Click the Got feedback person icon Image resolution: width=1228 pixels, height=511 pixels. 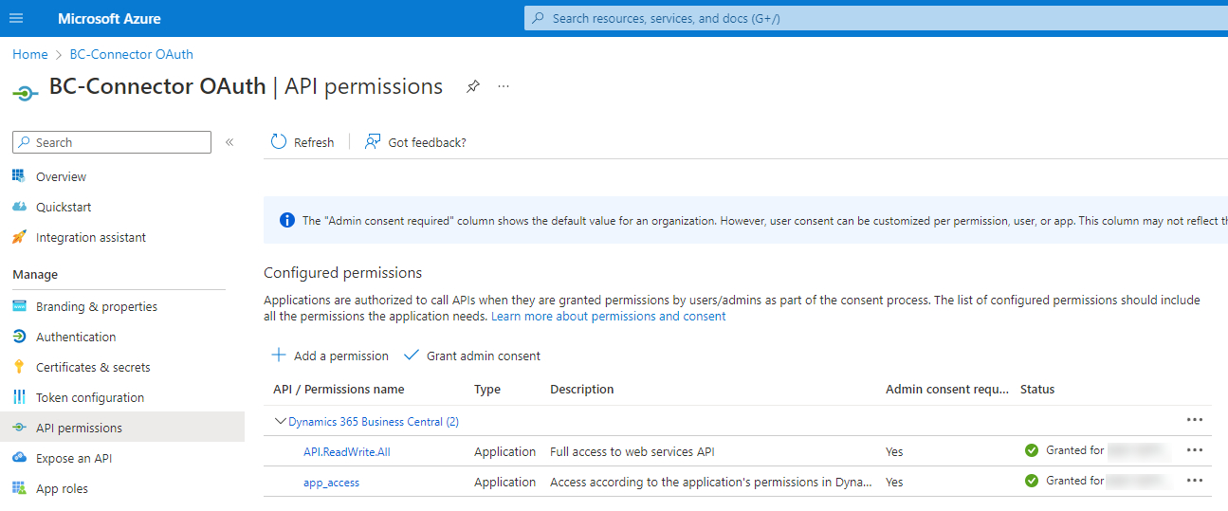tap(373, 141)
